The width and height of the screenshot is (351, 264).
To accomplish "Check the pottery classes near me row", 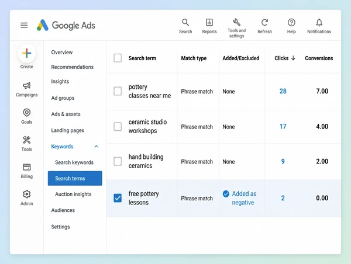I will click(x=118, y=91).
